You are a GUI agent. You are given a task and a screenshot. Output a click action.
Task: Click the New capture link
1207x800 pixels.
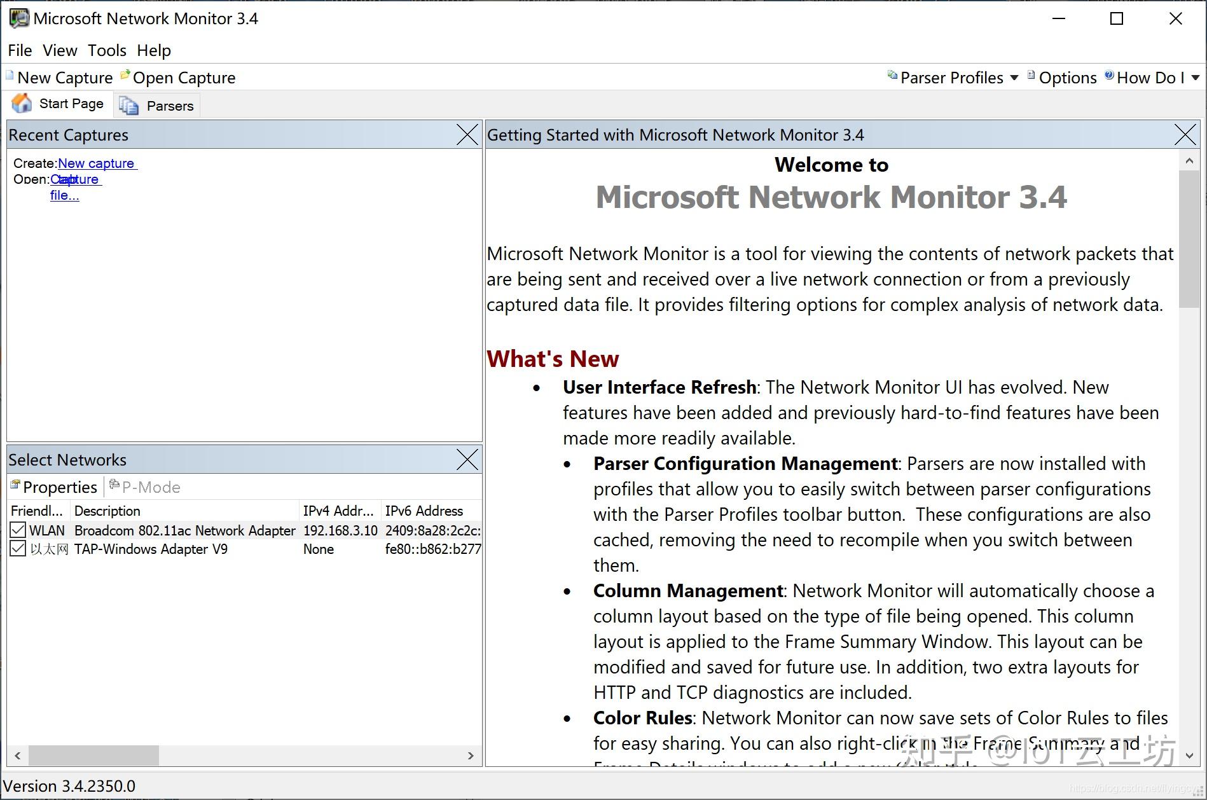coord(95,163)
